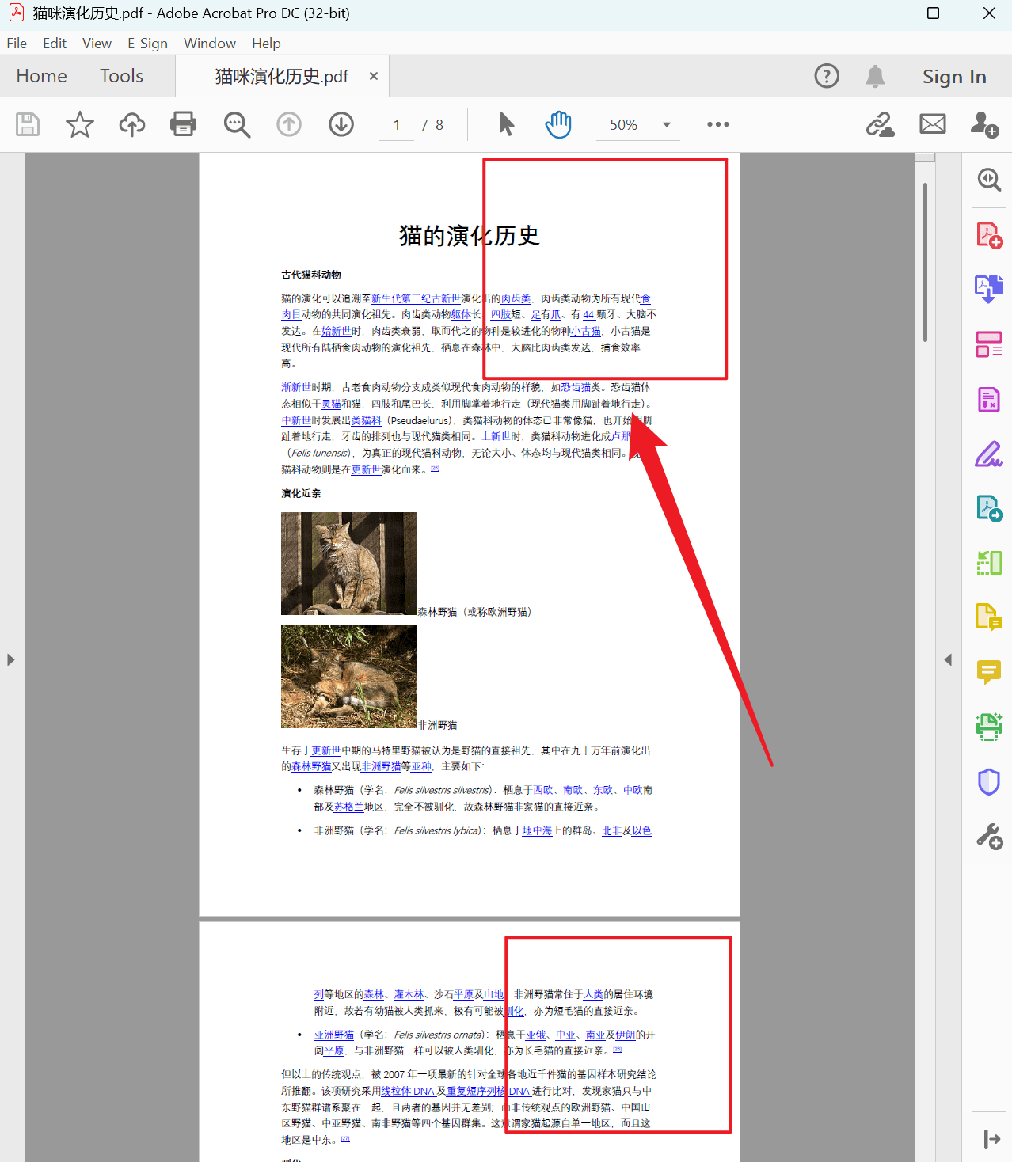Click the Sign In button

pyautogui.click(x=954, y=75)
